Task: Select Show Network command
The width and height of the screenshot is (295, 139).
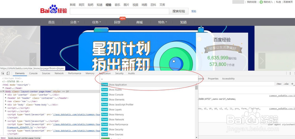Action: point(147,120)
